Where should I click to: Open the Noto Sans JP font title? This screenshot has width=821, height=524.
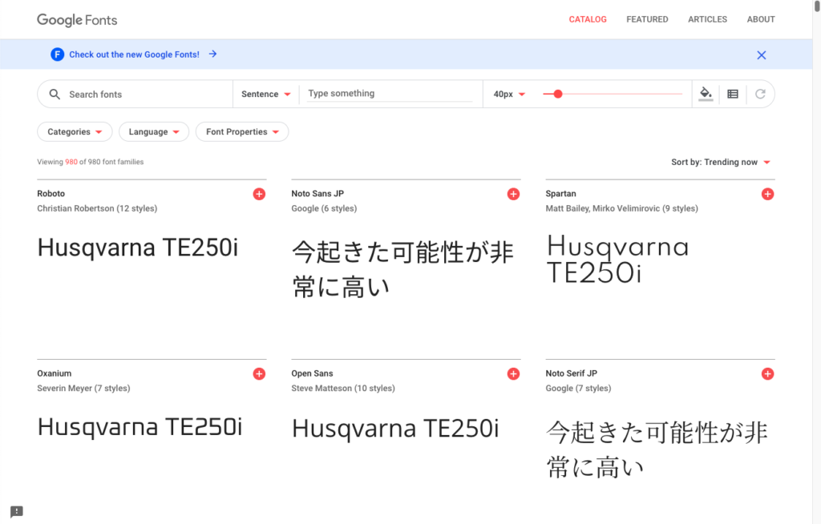click(x=317, y=194)
